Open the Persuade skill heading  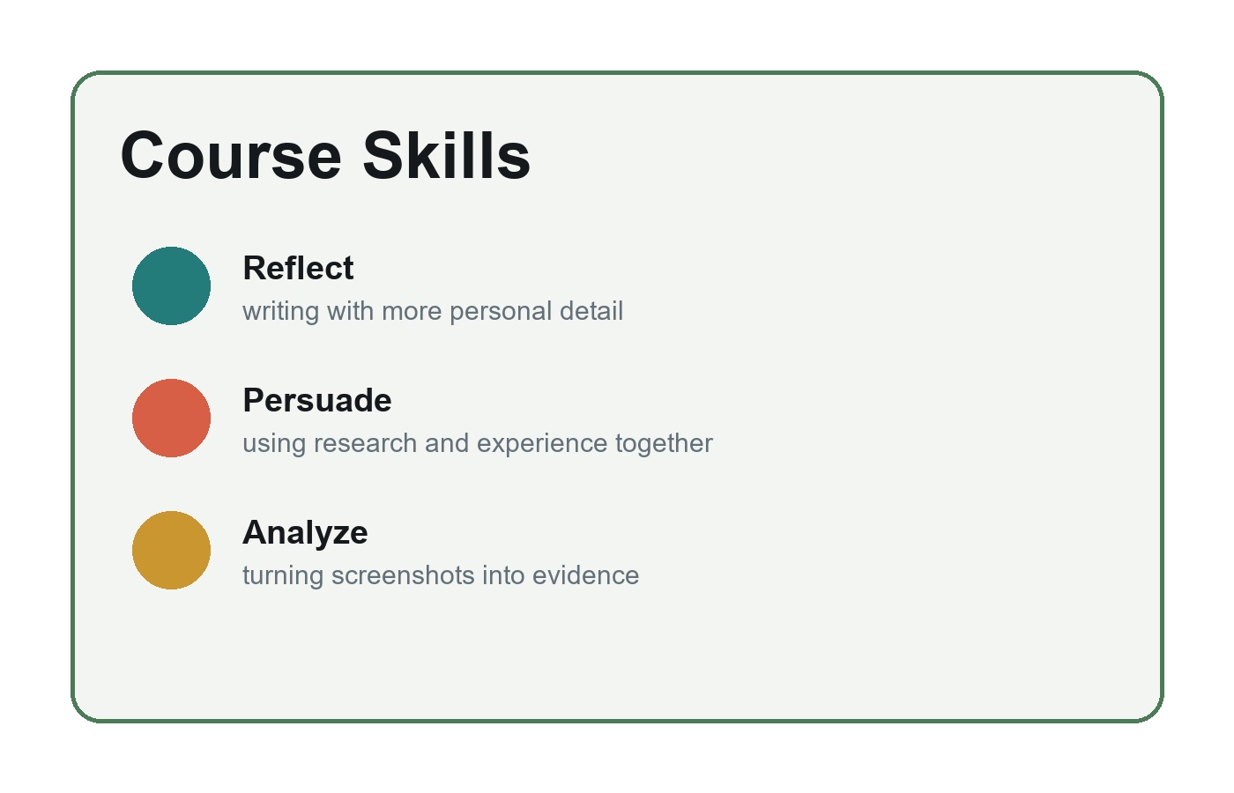(317, 400)
